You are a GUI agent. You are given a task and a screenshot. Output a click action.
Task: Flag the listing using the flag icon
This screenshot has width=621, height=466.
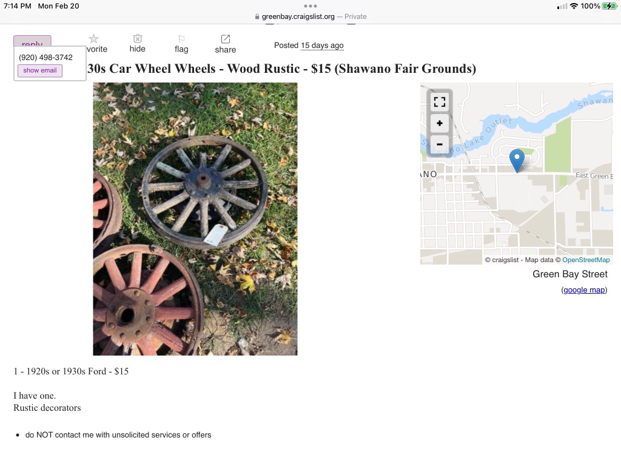pos(181,39)
